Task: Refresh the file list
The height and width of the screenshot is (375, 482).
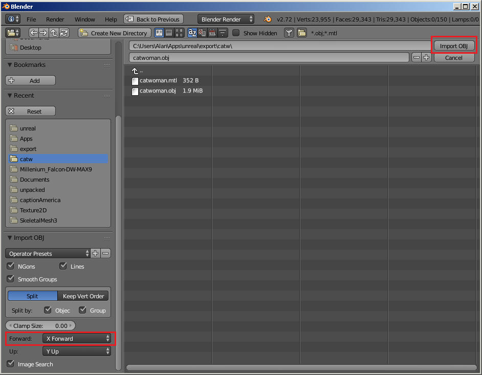Action: coord(64,33)
